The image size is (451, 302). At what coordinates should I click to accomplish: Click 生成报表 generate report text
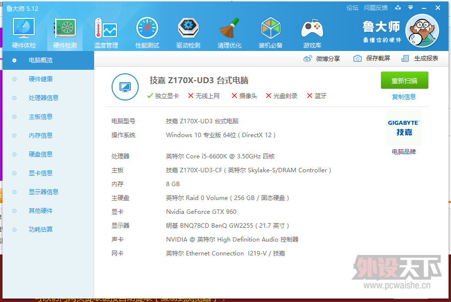[426, 58]
